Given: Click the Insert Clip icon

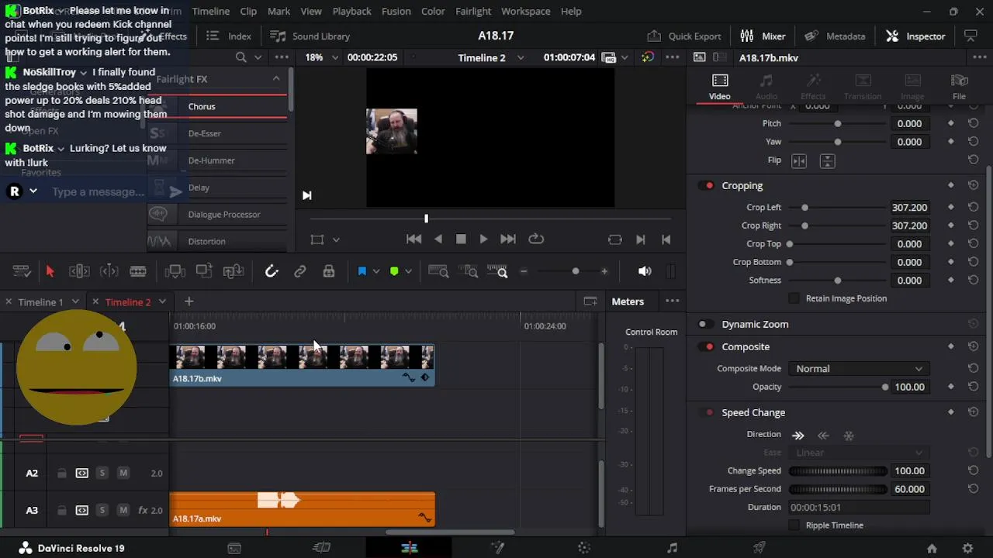Looking at the screenshot, I should (175, 271).
